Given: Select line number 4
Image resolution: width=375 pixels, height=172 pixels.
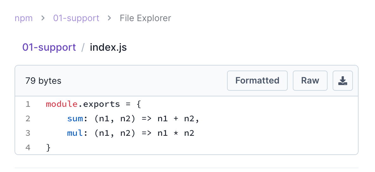Looking at the screenshot, I should tap(28, 147).
